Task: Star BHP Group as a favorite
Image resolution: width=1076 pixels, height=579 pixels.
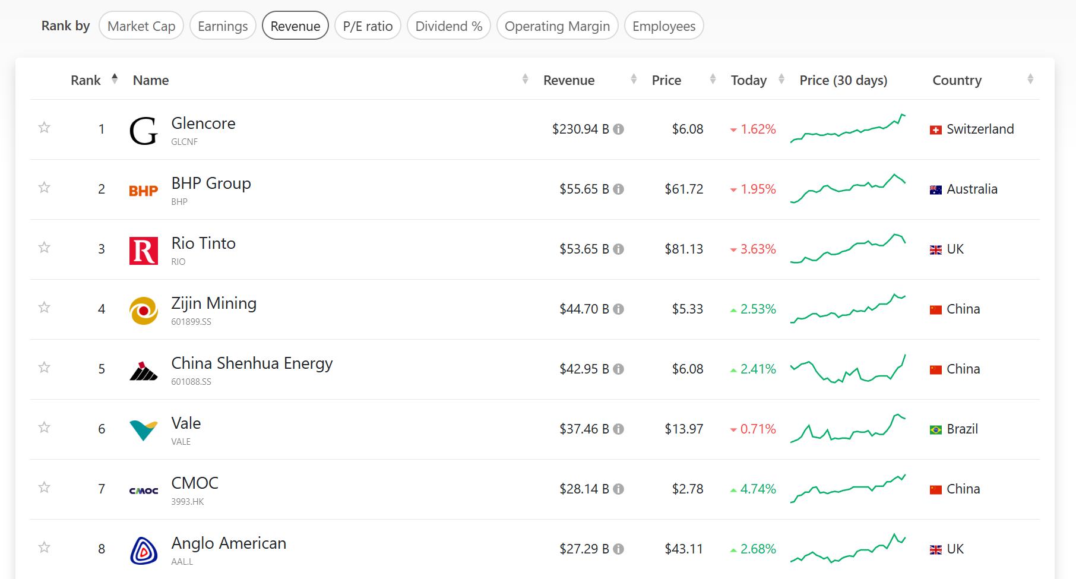Action: click(x=44, y=188)
